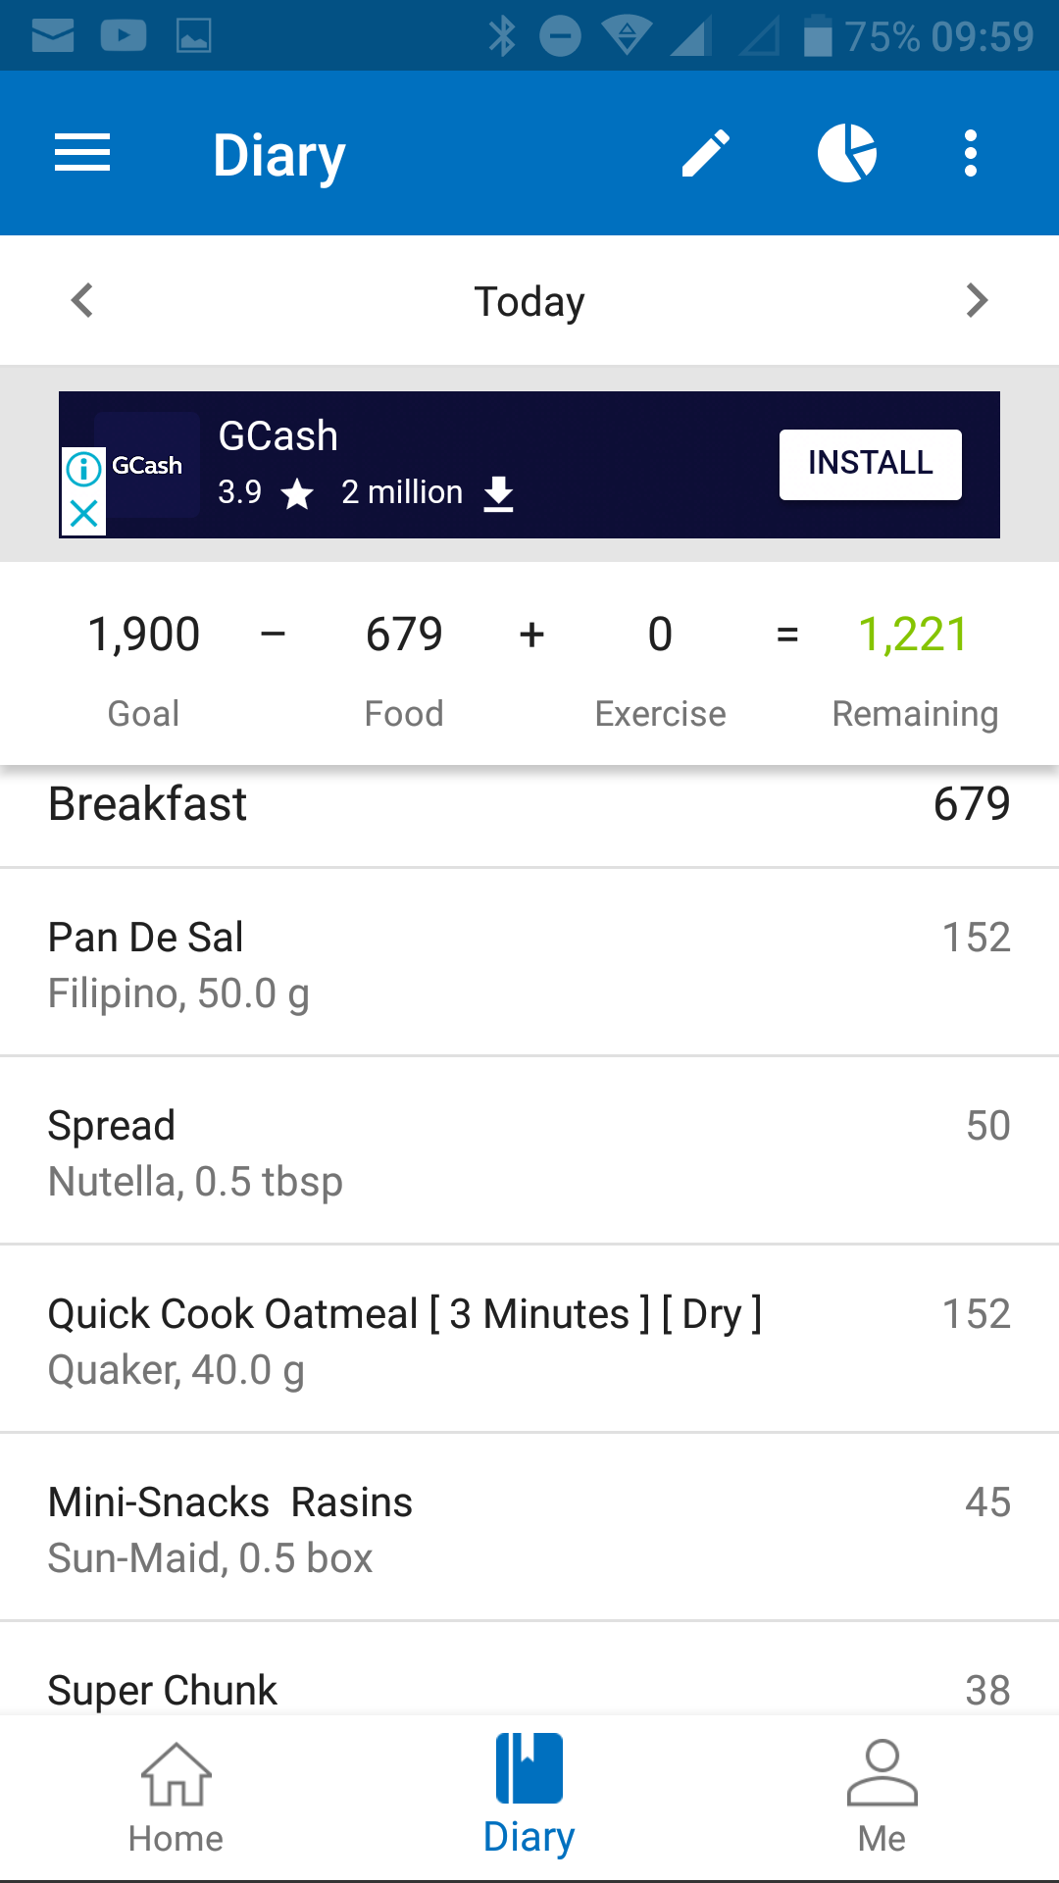The image size is (1059, 1883).
Task: Tap the pencil edit icon
Action: click(x=706, y=154)
